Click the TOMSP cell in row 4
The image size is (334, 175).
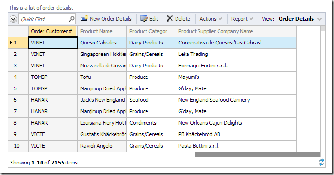pos(53,77)
